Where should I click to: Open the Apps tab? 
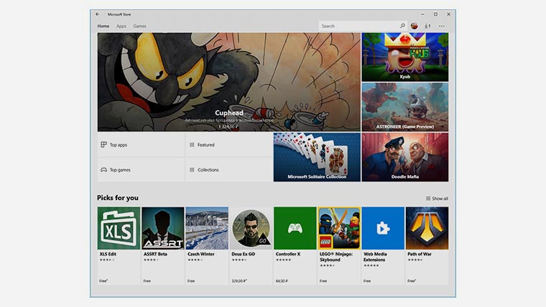121,26
